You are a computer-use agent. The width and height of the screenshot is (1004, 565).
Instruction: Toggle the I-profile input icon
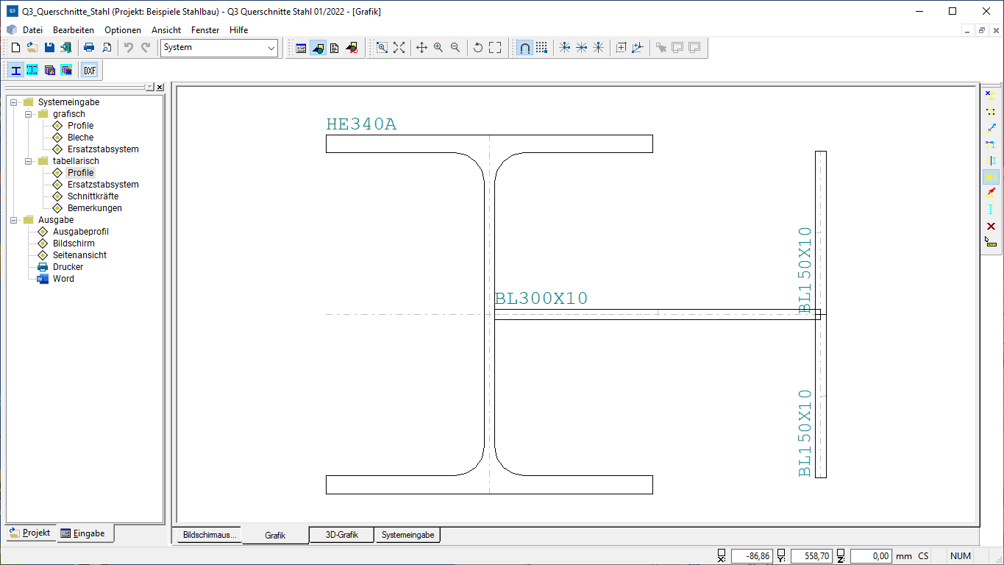pyautogui.click(x=15, y=70)
